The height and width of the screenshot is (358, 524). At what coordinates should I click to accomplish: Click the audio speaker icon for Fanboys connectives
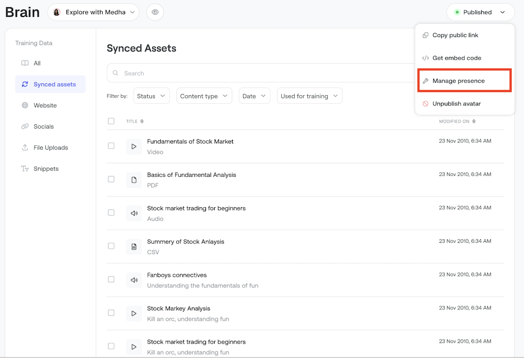point(134,280)
